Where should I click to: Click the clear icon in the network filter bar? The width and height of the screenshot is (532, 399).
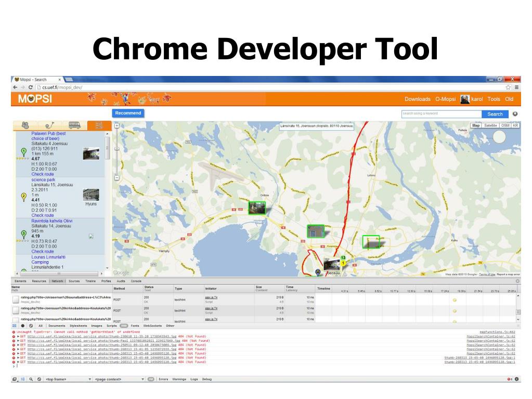click(x=31, y=326)
